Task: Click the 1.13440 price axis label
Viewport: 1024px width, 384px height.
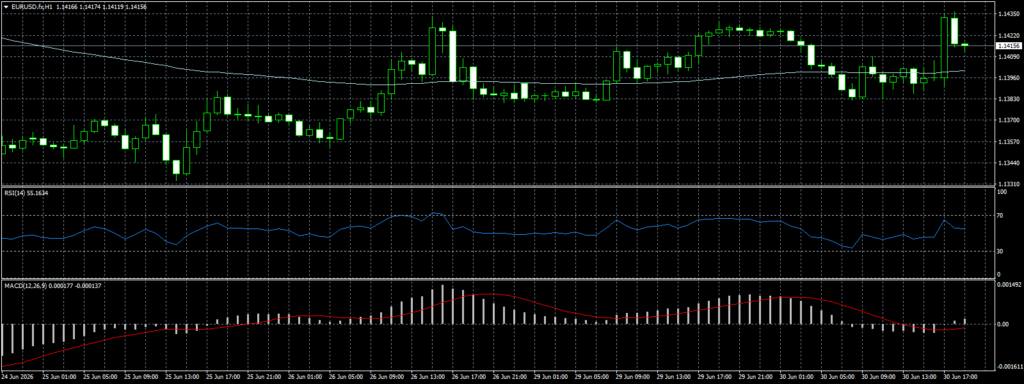Action: (x=1009, y=163)
